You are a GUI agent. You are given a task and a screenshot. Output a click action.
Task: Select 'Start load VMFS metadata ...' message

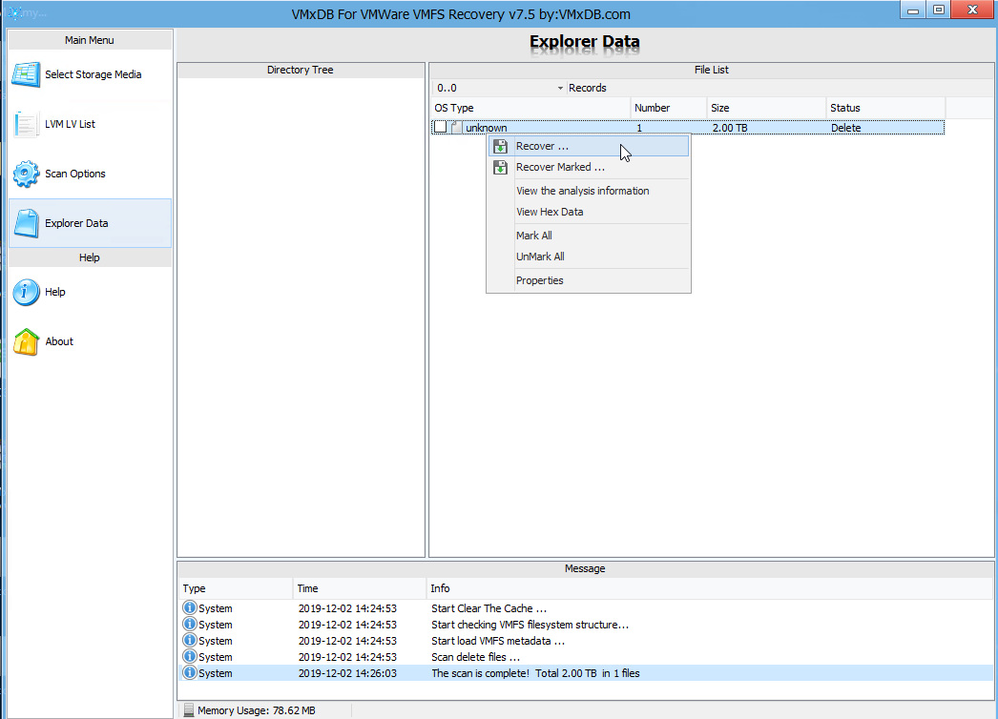498,641
